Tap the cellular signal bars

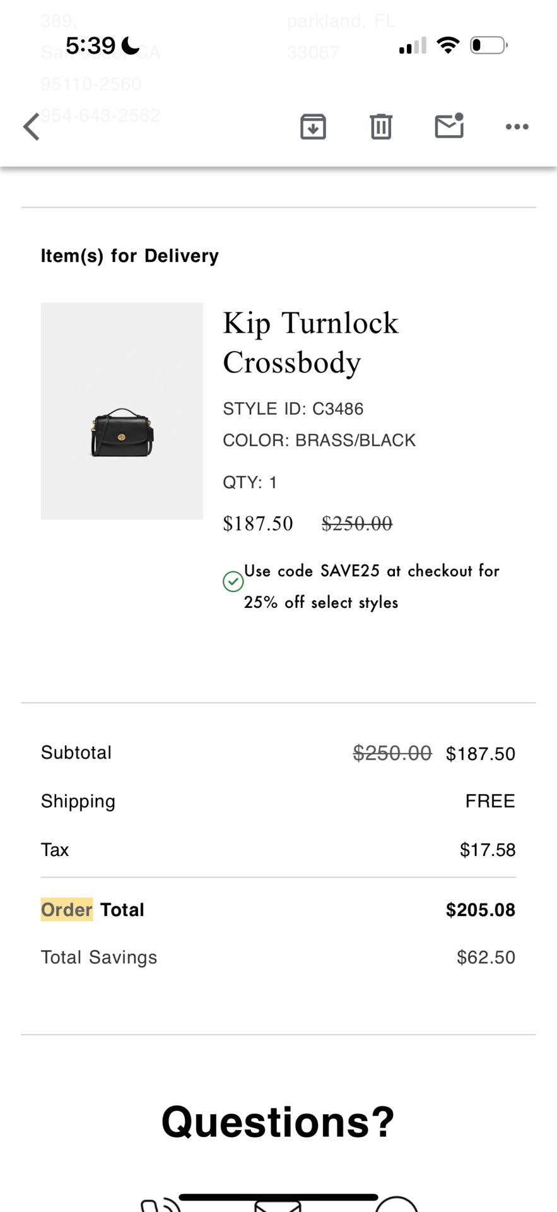[413, 46]
